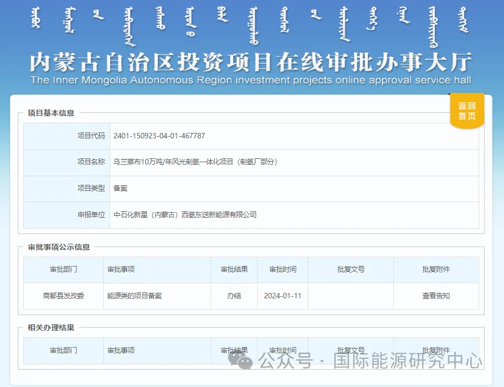Click the 审批事项公示信息 section heading
This screenshot has height=387, width=504.
(x=59, y=247)
